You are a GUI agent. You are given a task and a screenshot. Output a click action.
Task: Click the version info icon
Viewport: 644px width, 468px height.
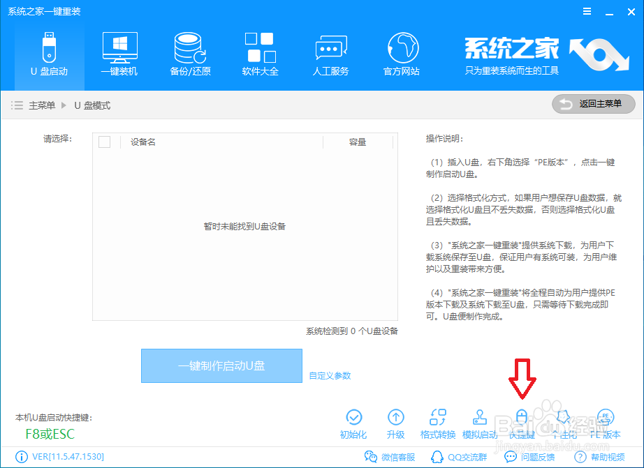[22, 457]
